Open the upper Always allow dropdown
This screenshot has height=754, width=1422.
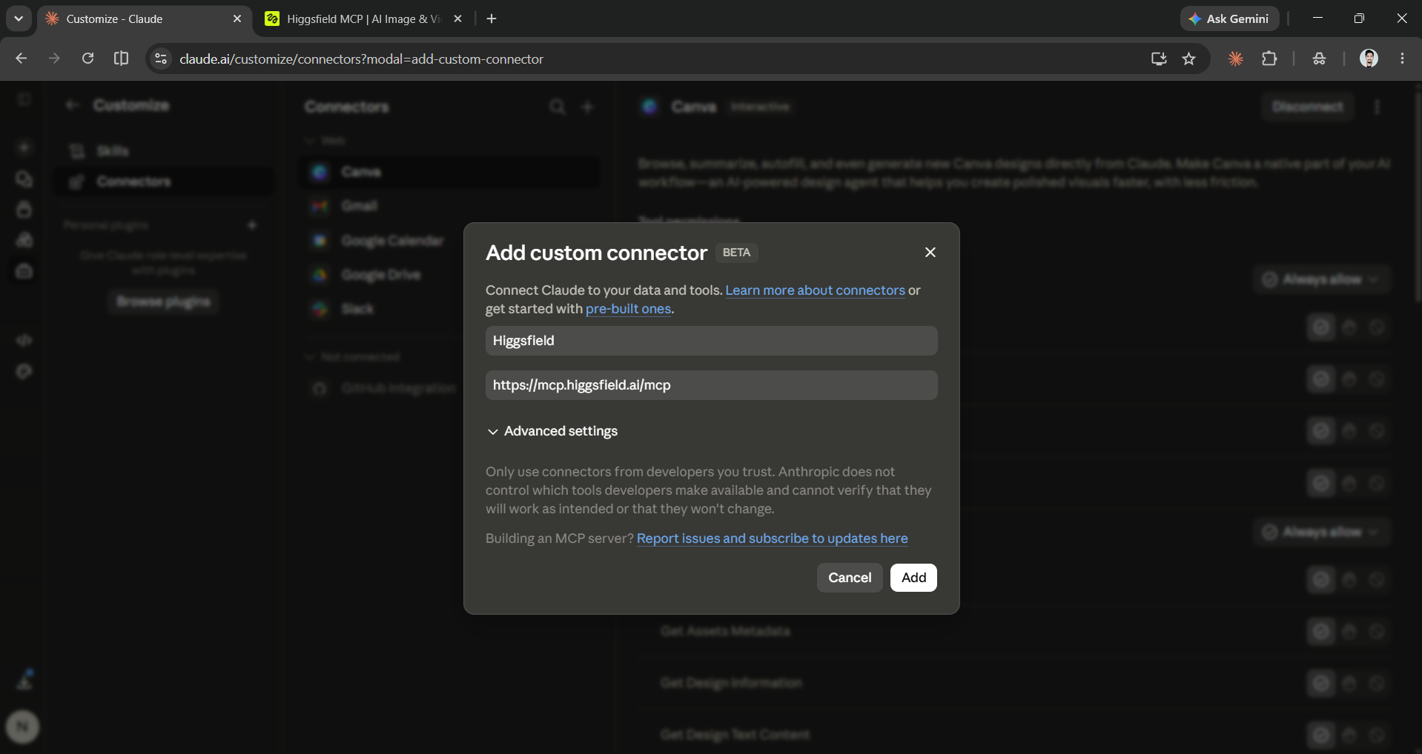[x=1321, y=279]
